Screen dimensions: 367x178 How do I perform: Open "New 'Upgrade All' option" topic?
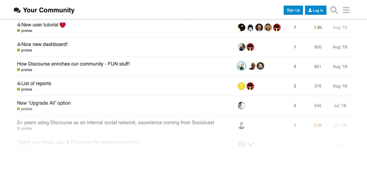coord(44,103)
